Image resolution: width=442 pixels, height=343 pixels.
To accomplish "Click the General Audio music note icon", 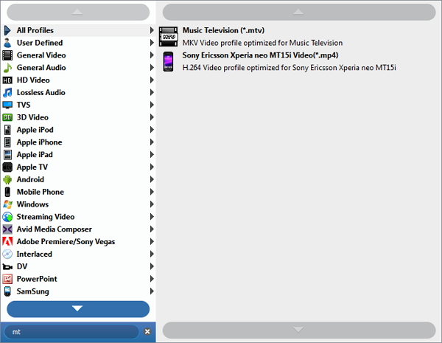I will [x=7, y=67].
